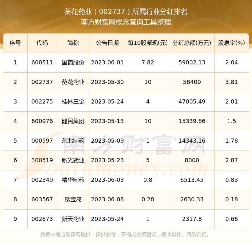
Task: Select stock code 600976
Action: [42, 121]
